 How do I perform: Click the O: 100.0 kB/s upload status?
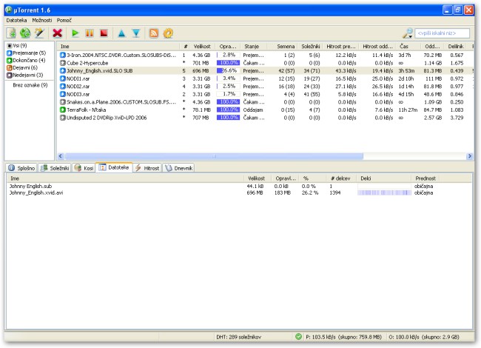[424, 337]
